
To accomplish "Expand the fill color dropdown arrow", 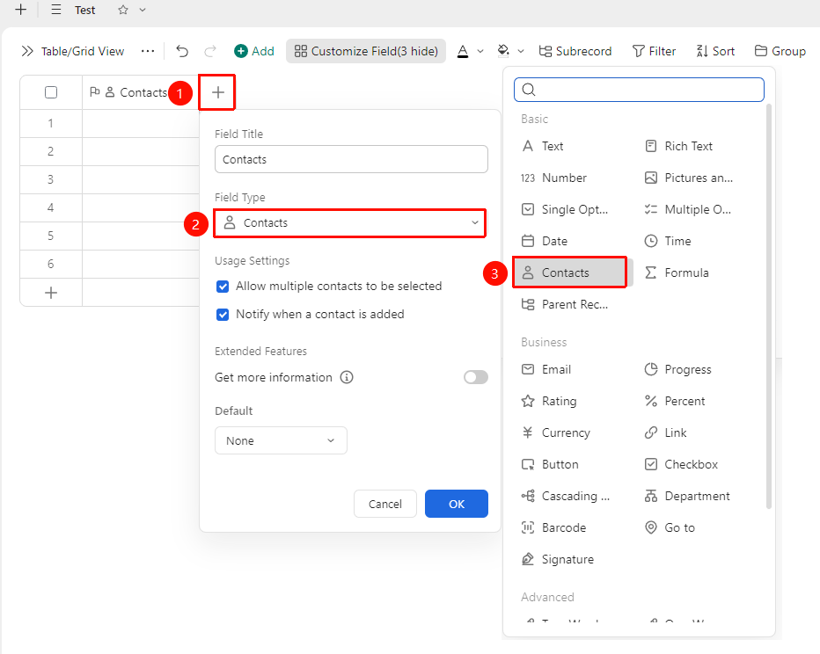I will pos(521,51).
